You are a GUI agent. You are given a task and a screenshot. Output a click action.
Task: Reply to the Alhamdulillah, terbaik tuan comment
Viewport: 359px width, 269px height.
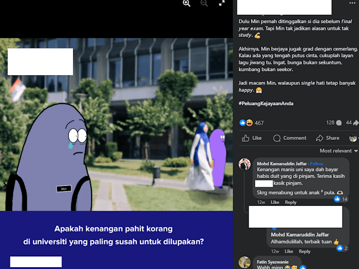click(x=305, y=251)
